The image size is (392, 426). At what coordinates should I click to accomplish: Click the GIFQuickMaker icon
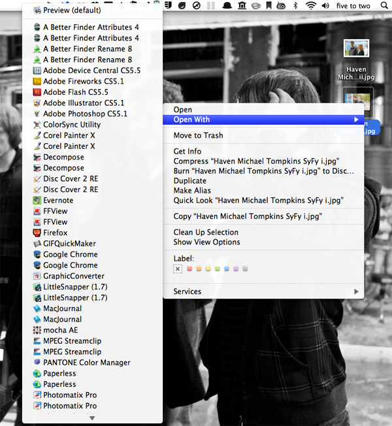click(37, 244)
